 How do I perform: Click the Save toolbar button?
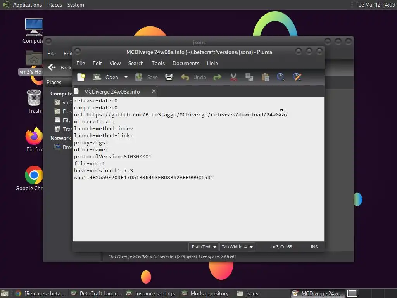point(147,77)
